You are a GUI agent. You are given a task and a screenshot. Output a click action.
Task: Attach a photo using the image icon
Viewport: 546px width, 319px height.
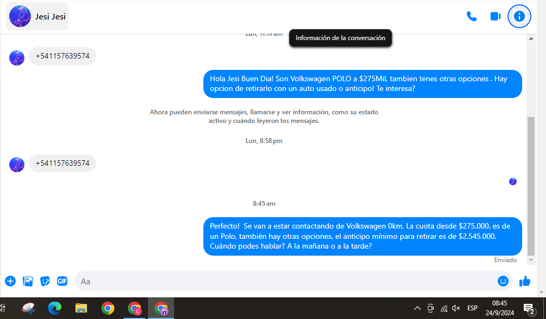28,281
